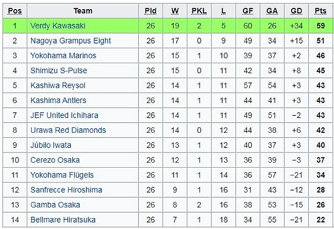Open the Yokohama Flügels link

point(62,175)
